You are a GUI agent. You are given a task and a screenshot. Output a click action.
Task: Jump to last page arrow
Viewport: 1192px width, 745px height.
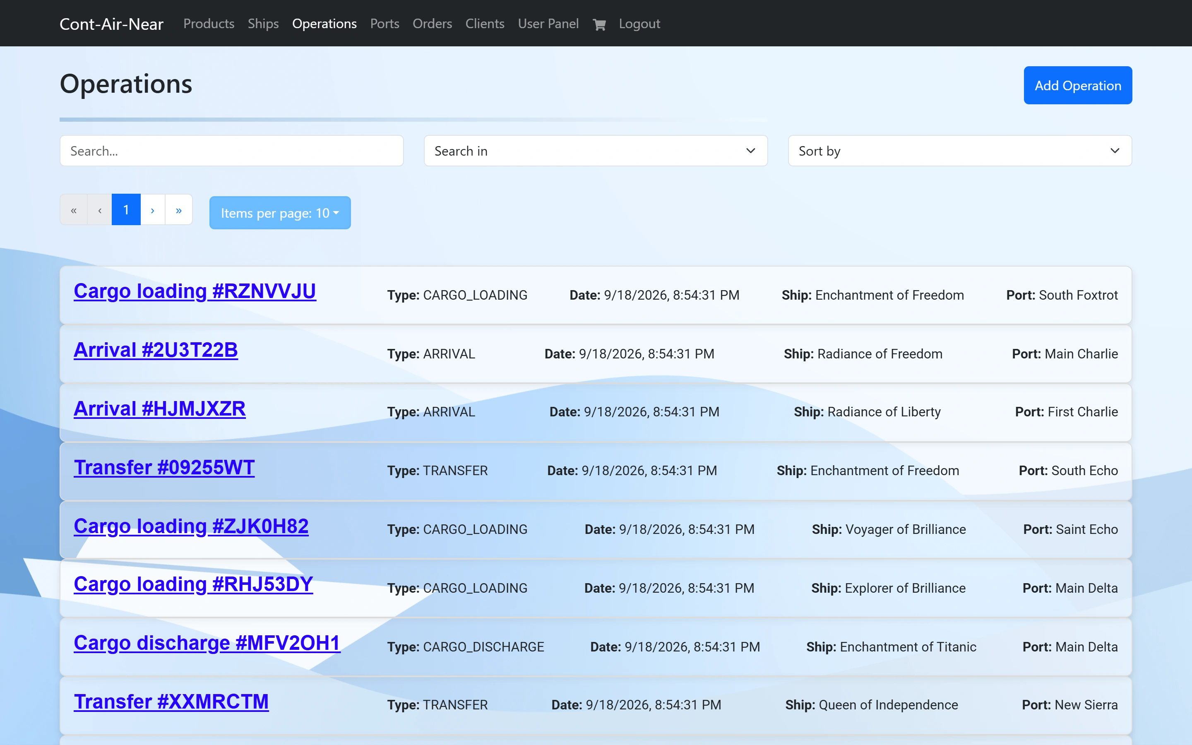tap(179, 210)
